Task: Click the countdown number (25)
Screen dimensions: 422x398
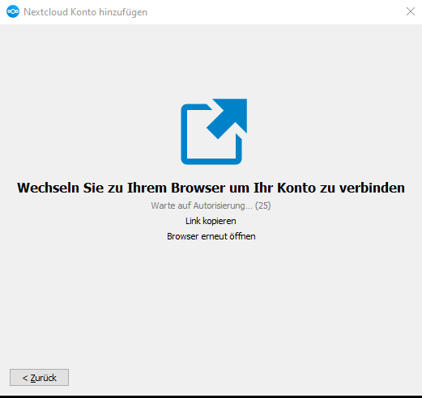Action: coord(262,205)
